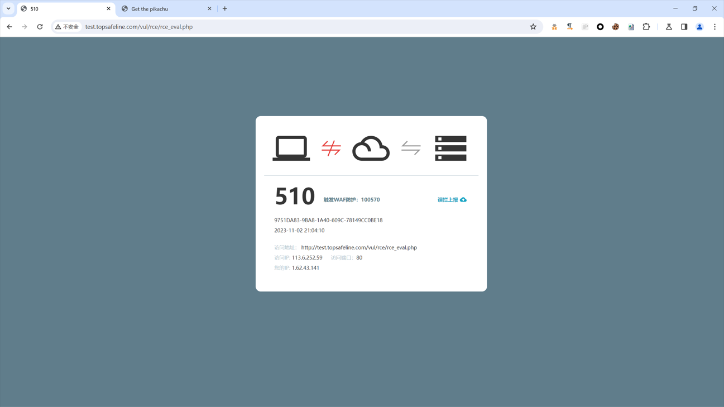Viewport: 724px width, 407px height.
Task: Open the Tampermonkey extension icon
Action: coord(554,26)
